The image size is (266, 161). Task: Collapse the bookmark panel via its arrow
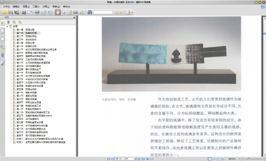coord(74,17)
